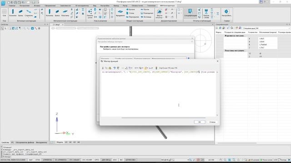Open the 3D-инструменты ribbon tab
Screen dimensions: 291x163
click(82, 6)
